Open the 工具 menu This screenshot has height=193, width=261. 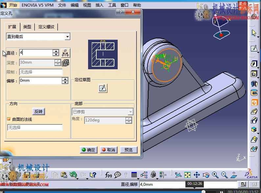[112, 5]
